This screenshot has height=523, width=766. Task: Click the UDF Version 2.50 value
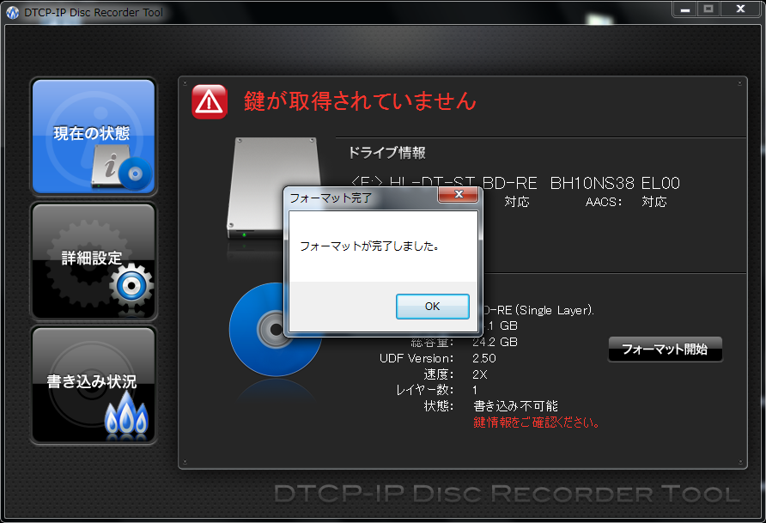(484, 358)
